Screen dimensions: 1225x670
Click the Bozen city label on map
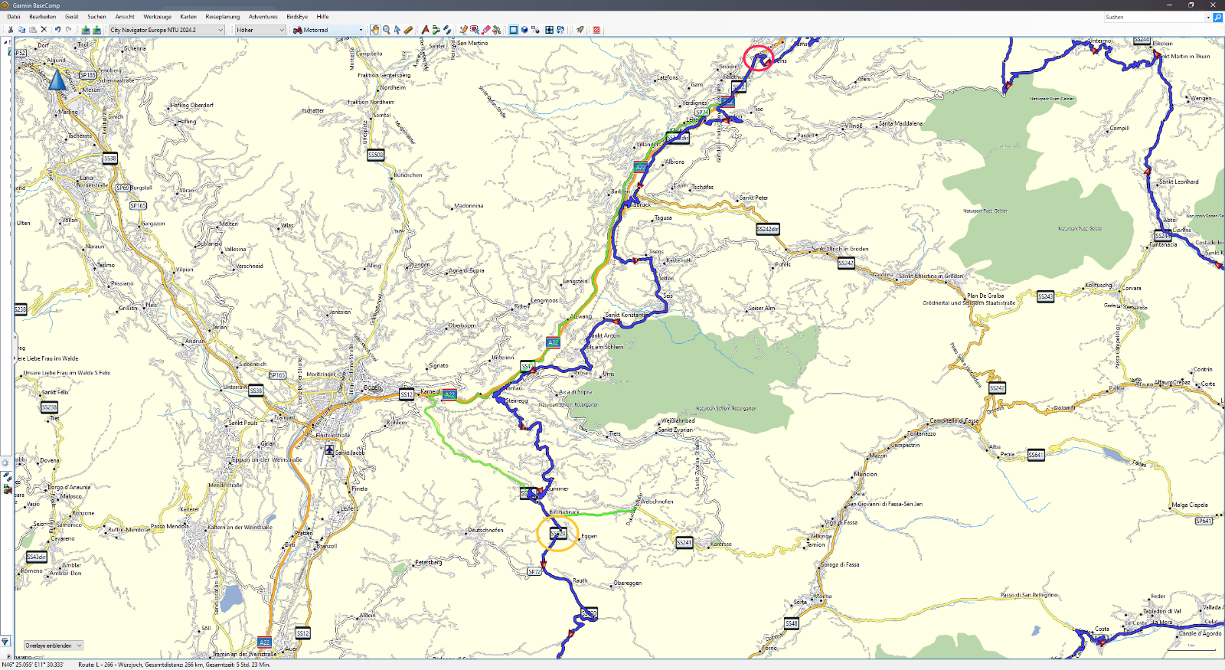[x=372, y=387]
